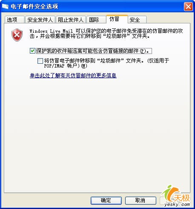Screen dimensions: 195x209
Task: Uncheck 保护我的收件箱远离仿冒链接邮件 checkbox
Action: (x=32, y=51)
